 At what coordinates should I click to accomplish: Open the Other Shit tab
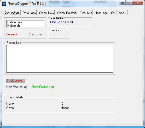click(x=85, y=13)
